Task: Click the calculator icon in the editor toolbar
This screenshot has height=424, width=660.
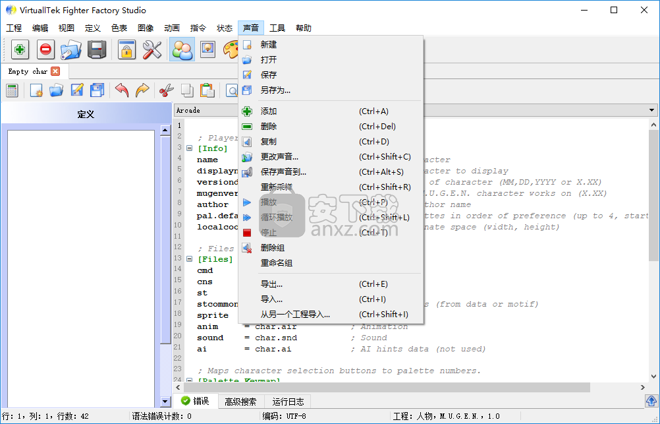Action: pos(12,90)
